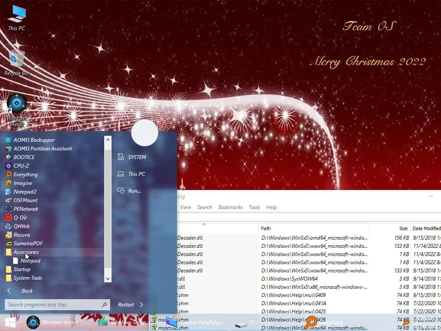
Task: Open SYSTEM from start menu right pane
Action: tap(132, 157)
